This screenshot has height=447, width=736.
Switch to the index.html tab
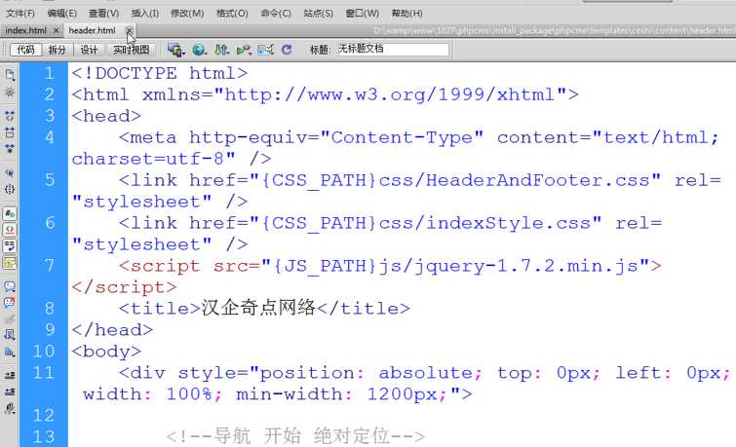(x=25, y=30)
